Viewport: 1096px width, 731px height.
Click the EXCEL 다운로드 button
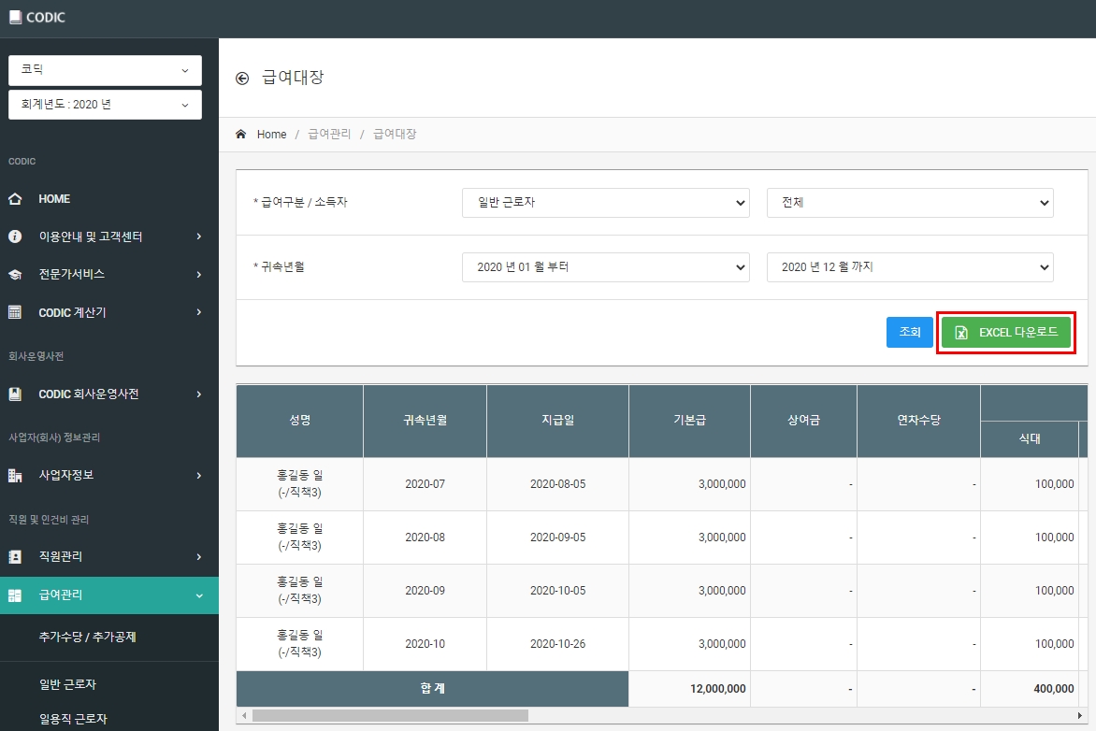tap(1005, 333)
